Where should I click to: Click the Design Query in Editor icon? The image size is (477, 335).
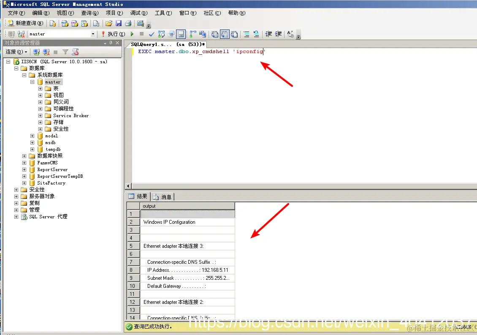pyautogui.click(x=171, y=34)
